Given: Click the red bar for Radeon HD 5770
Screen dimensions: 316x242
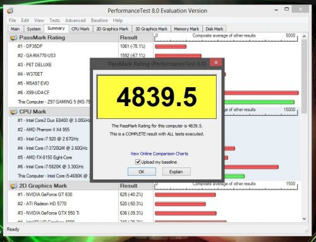Looking at the screenshot, I should click(180, 204).
